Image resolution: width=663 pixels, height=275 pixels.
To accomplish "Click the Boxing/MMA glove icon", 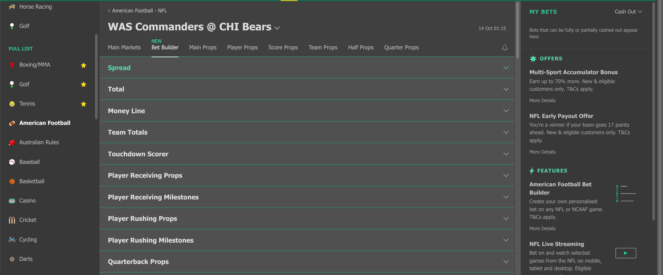I will click(12, 65).
